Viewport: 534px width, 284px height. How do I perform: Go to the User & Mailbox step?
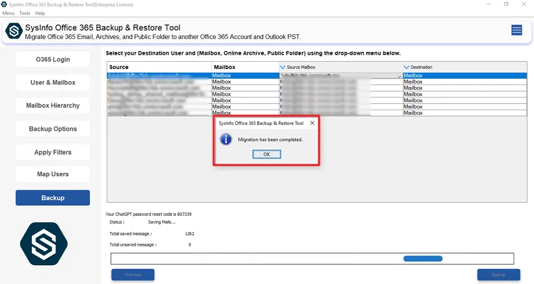coord(53,83)
